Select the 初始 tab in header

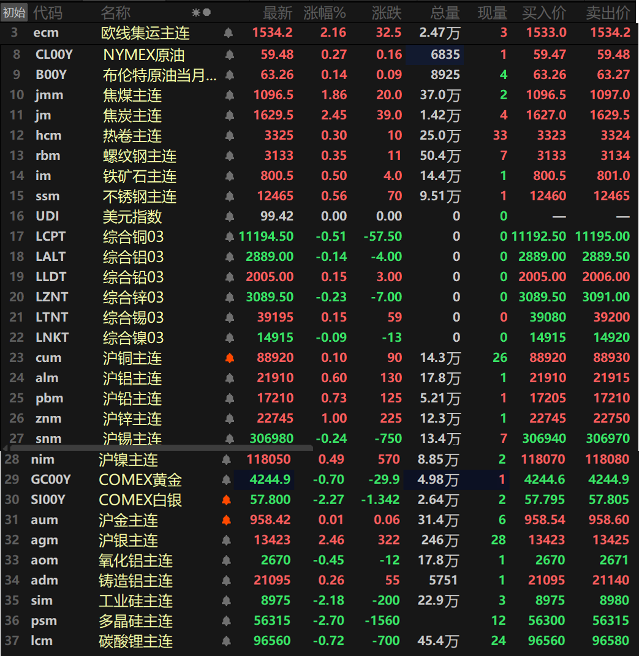coord(15,12)
